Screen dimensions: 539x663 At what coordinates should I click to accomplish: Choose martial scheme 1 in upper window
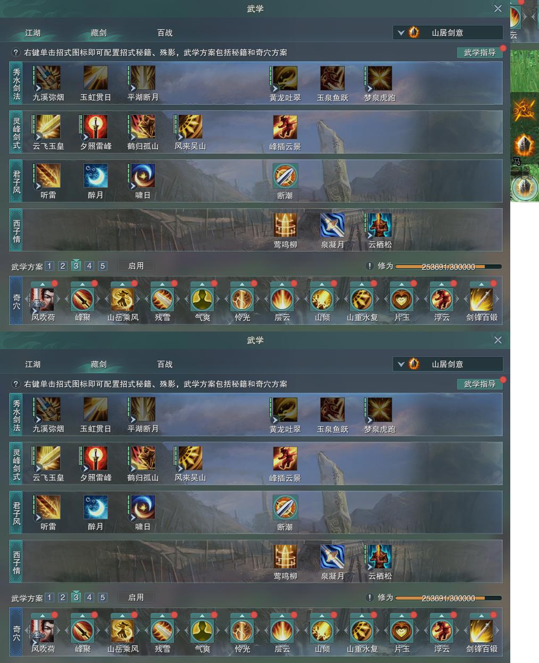point(49,266)
